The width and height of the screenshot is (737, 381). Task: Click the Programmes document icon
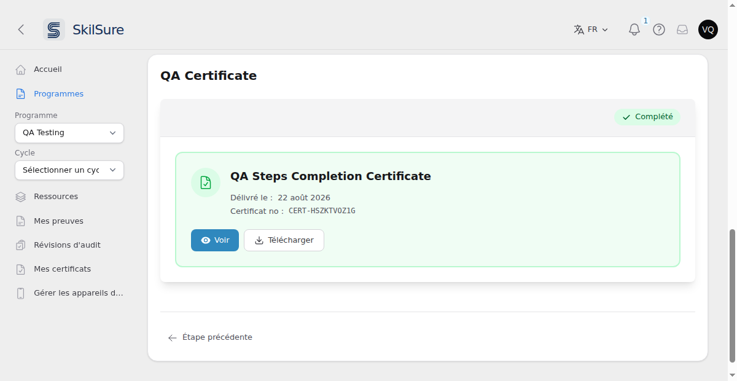click(20, 94)
